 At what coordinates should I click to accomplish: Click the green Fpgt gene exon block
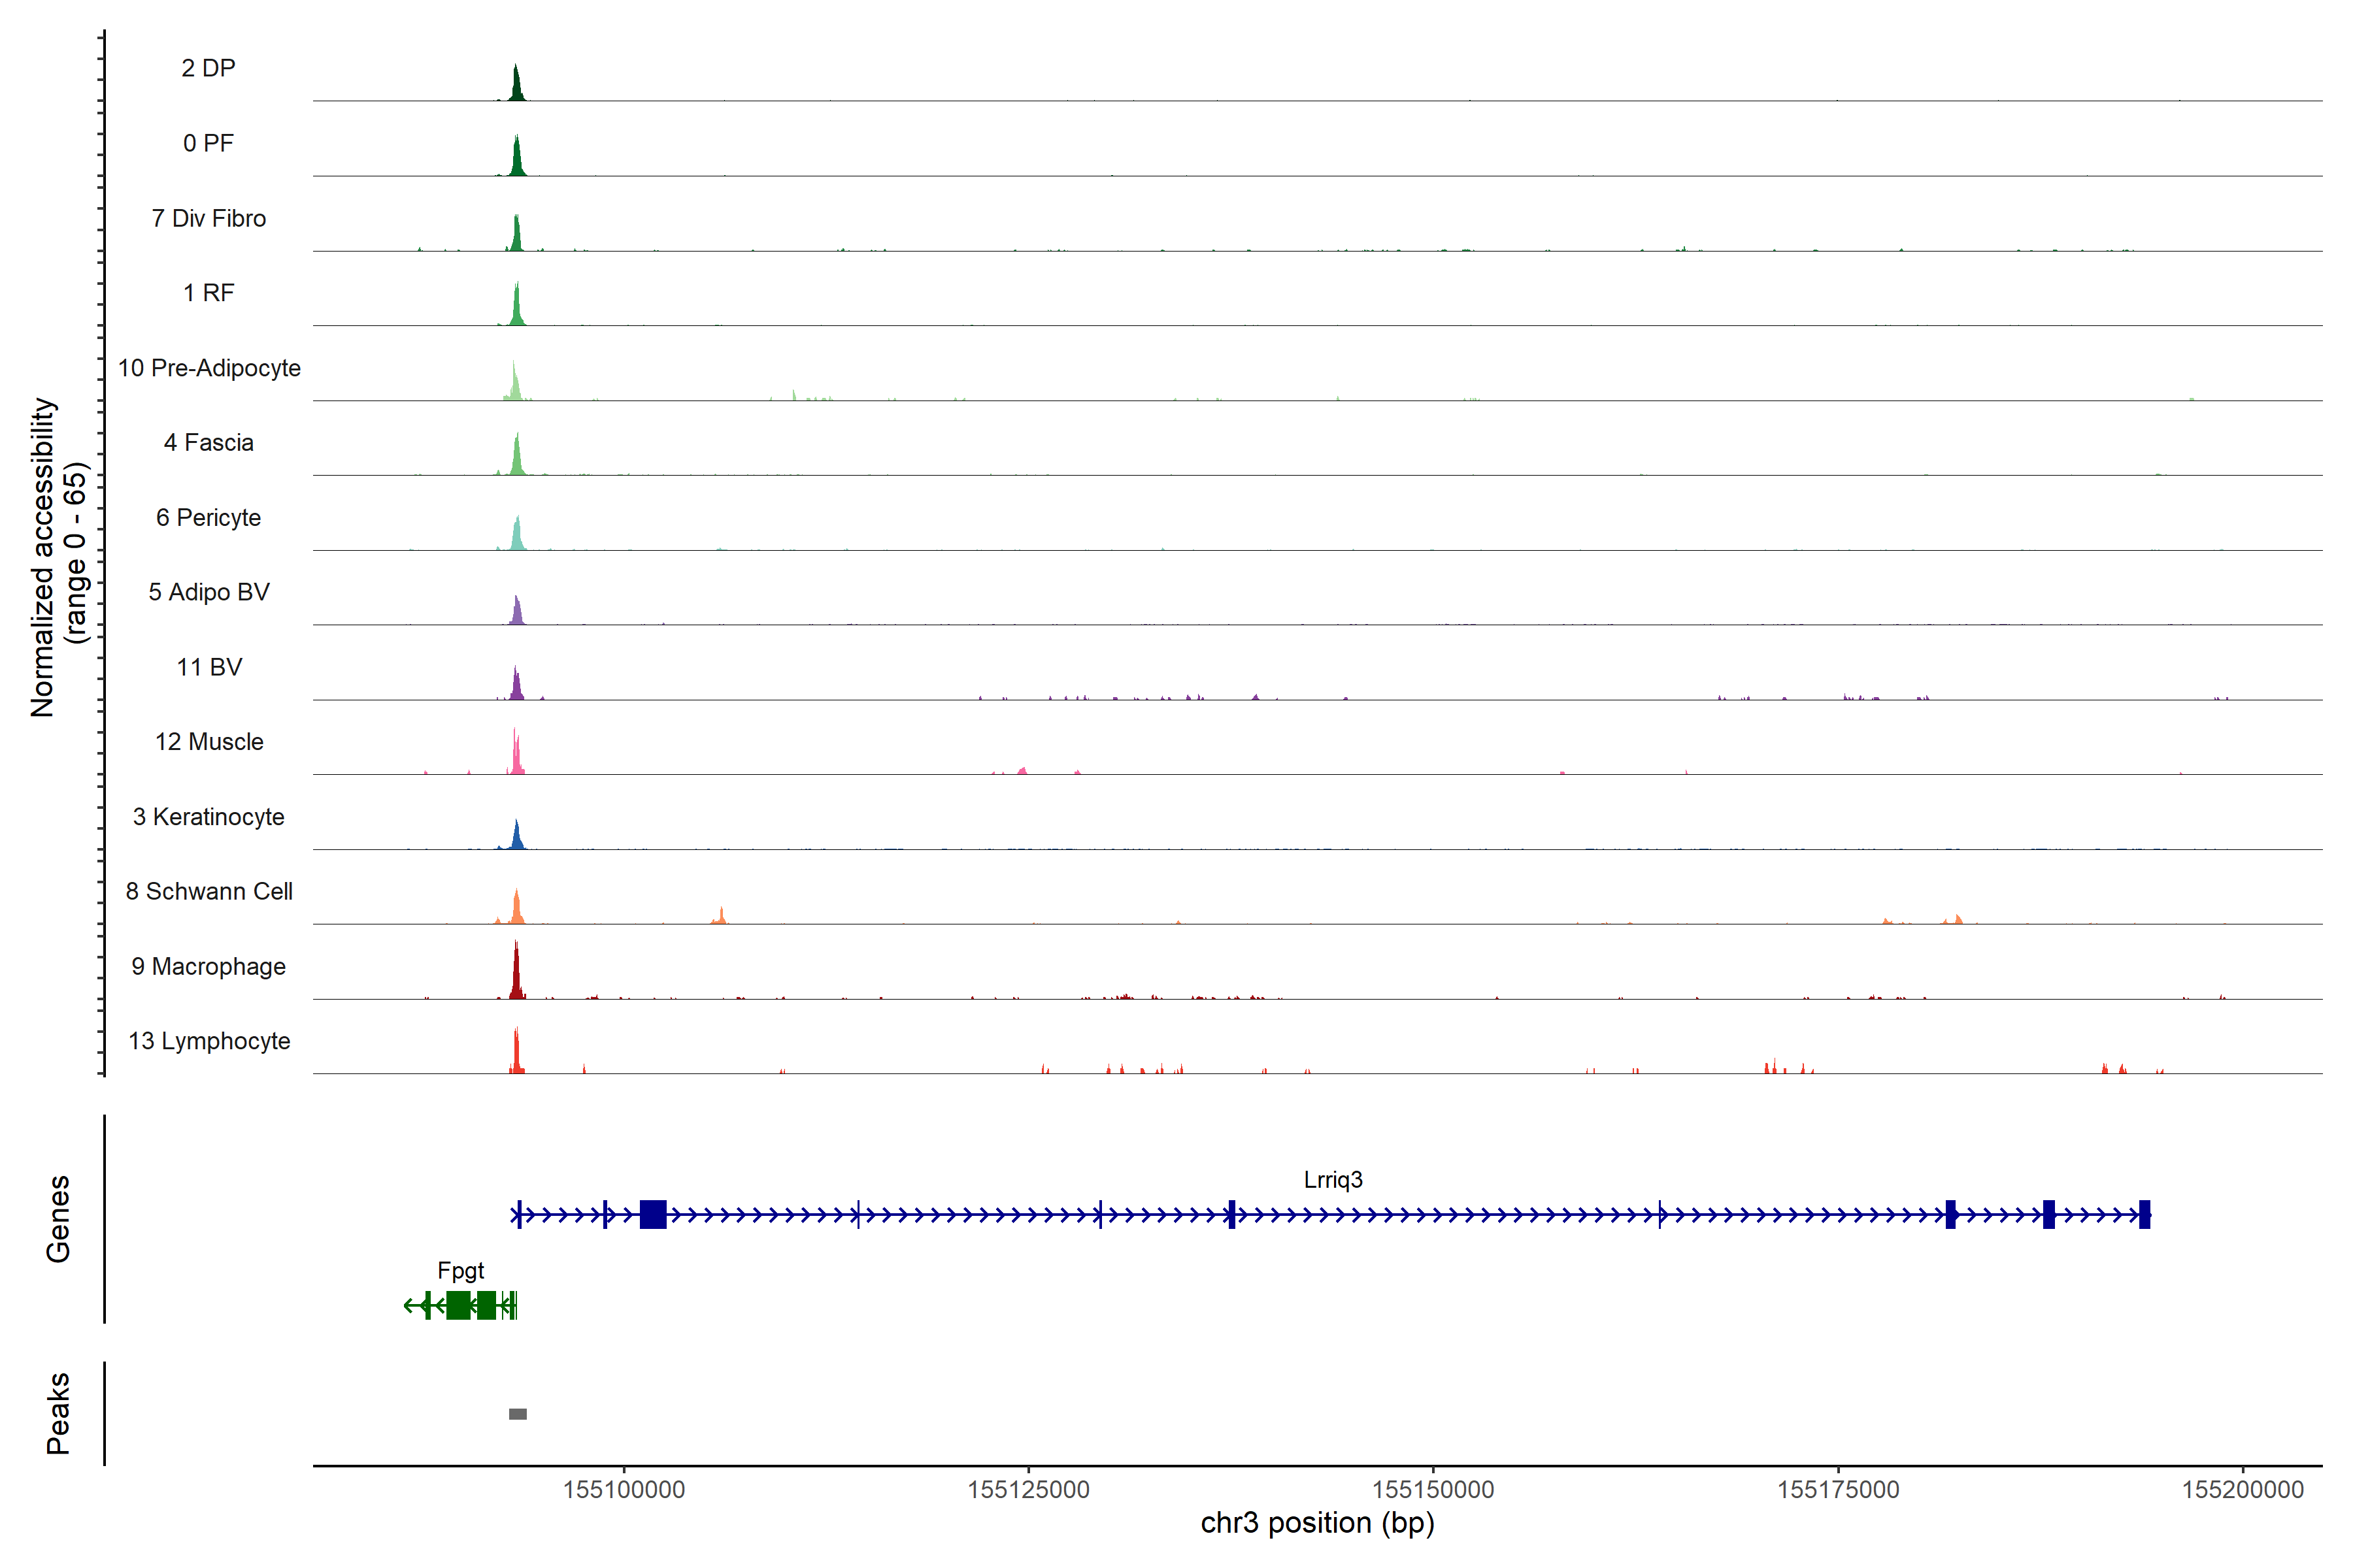coord(458,1305)
